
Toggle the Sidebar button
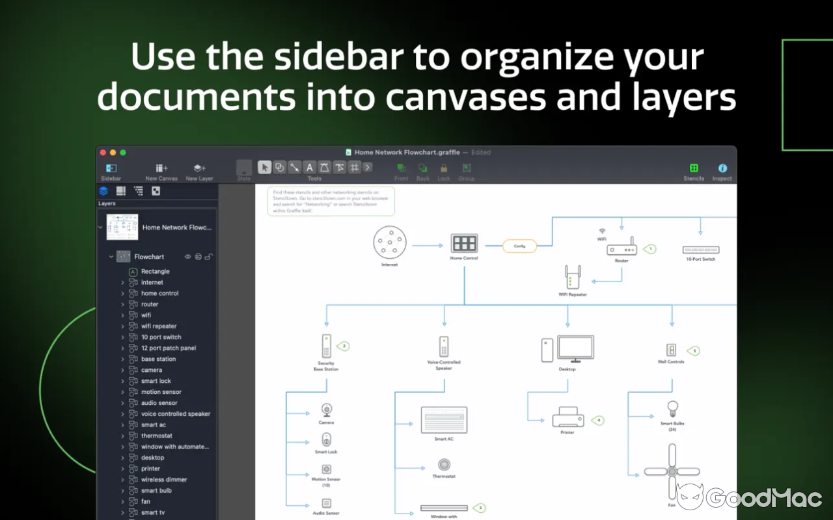point(111,168)
